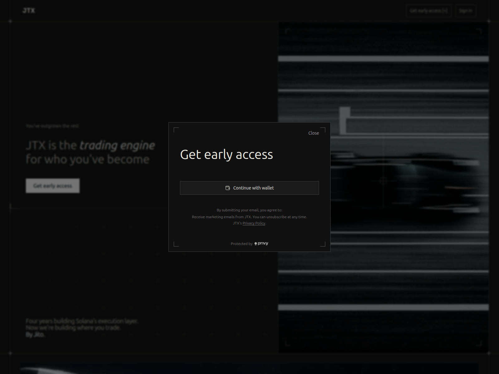Click the 'trading engine' hero headline
This screenshot has width=499, height=374.
117,145
